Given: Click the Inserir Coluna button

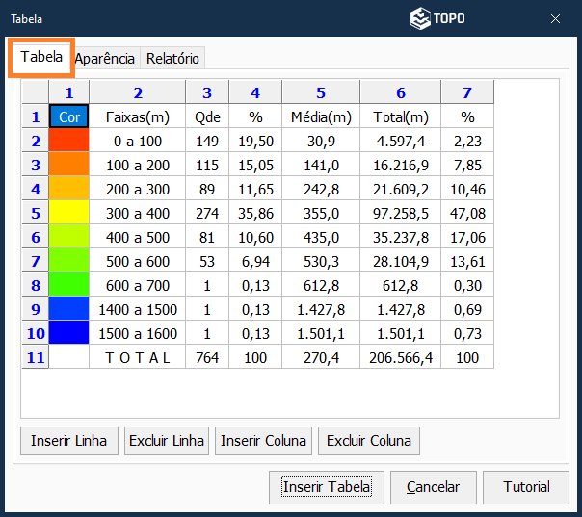Looking at the screenshot, I should coord(263,441).
